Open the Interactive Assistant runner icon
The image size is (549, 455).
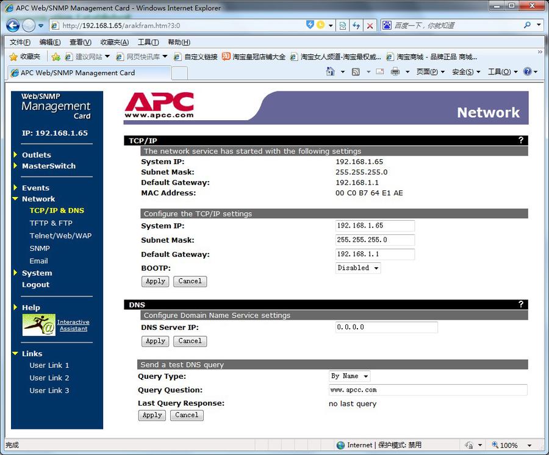pyautogui.click(x=39, y=325)
